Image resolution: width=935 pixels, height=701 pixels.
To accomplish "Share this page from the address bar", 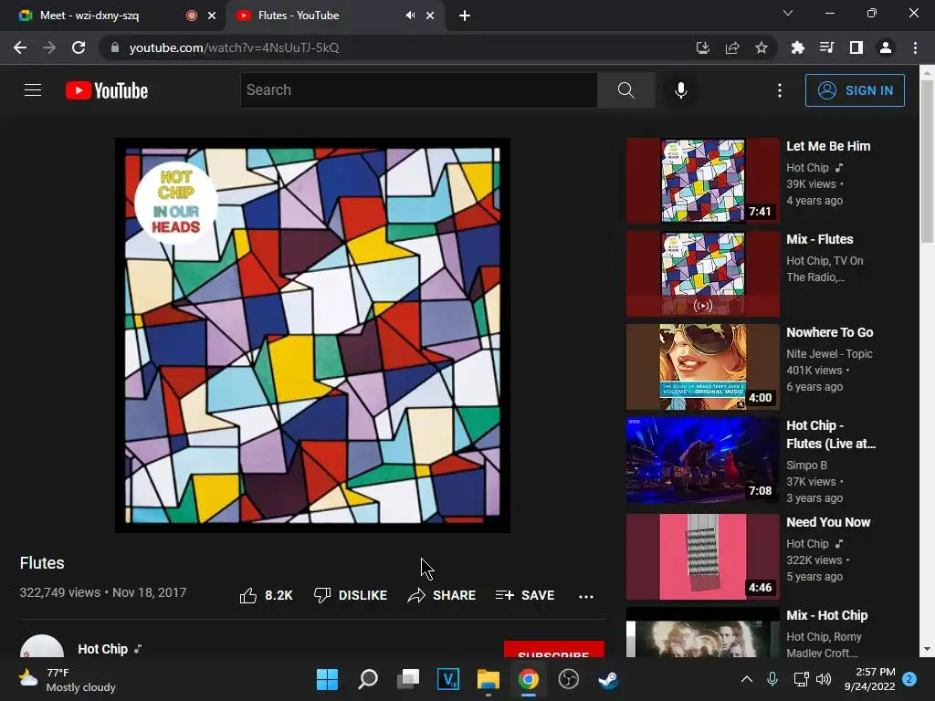I will [x=732, y=47].
